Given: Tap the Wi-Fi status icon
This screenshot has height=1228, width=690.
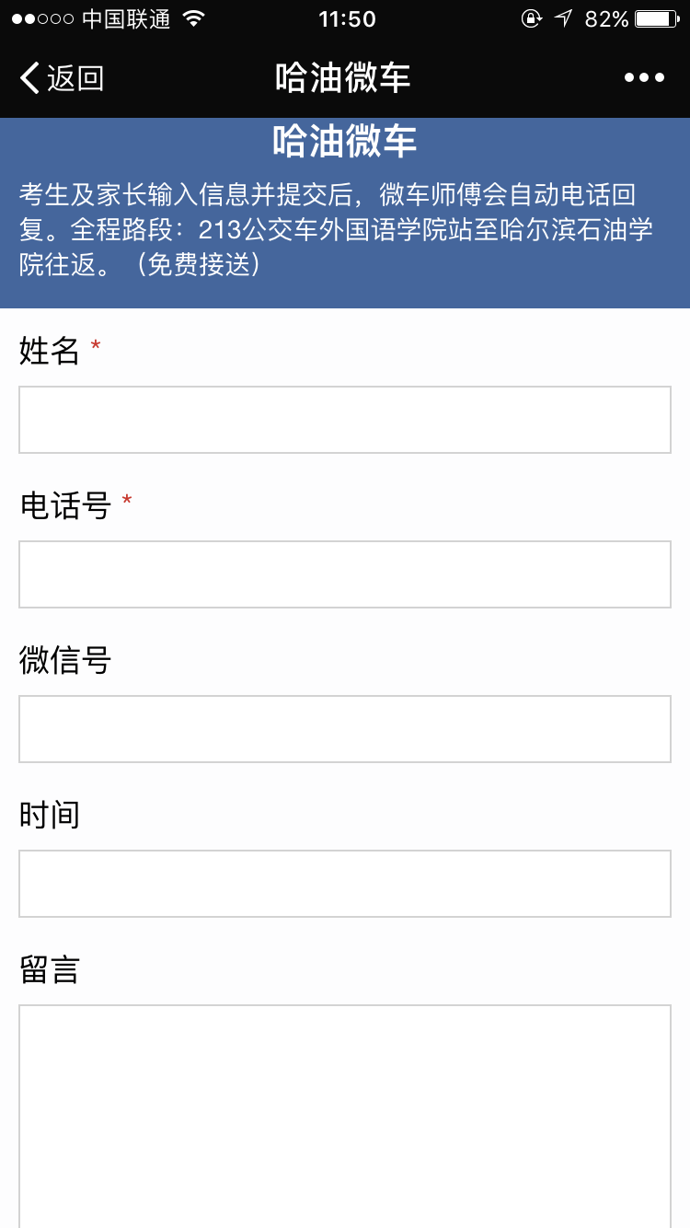Looking at the screenshot, I should pos(193,18).
